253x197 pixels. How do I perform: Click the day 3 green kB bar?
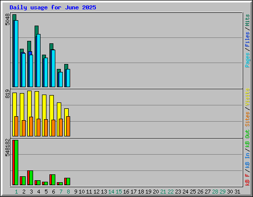[31, 178]
